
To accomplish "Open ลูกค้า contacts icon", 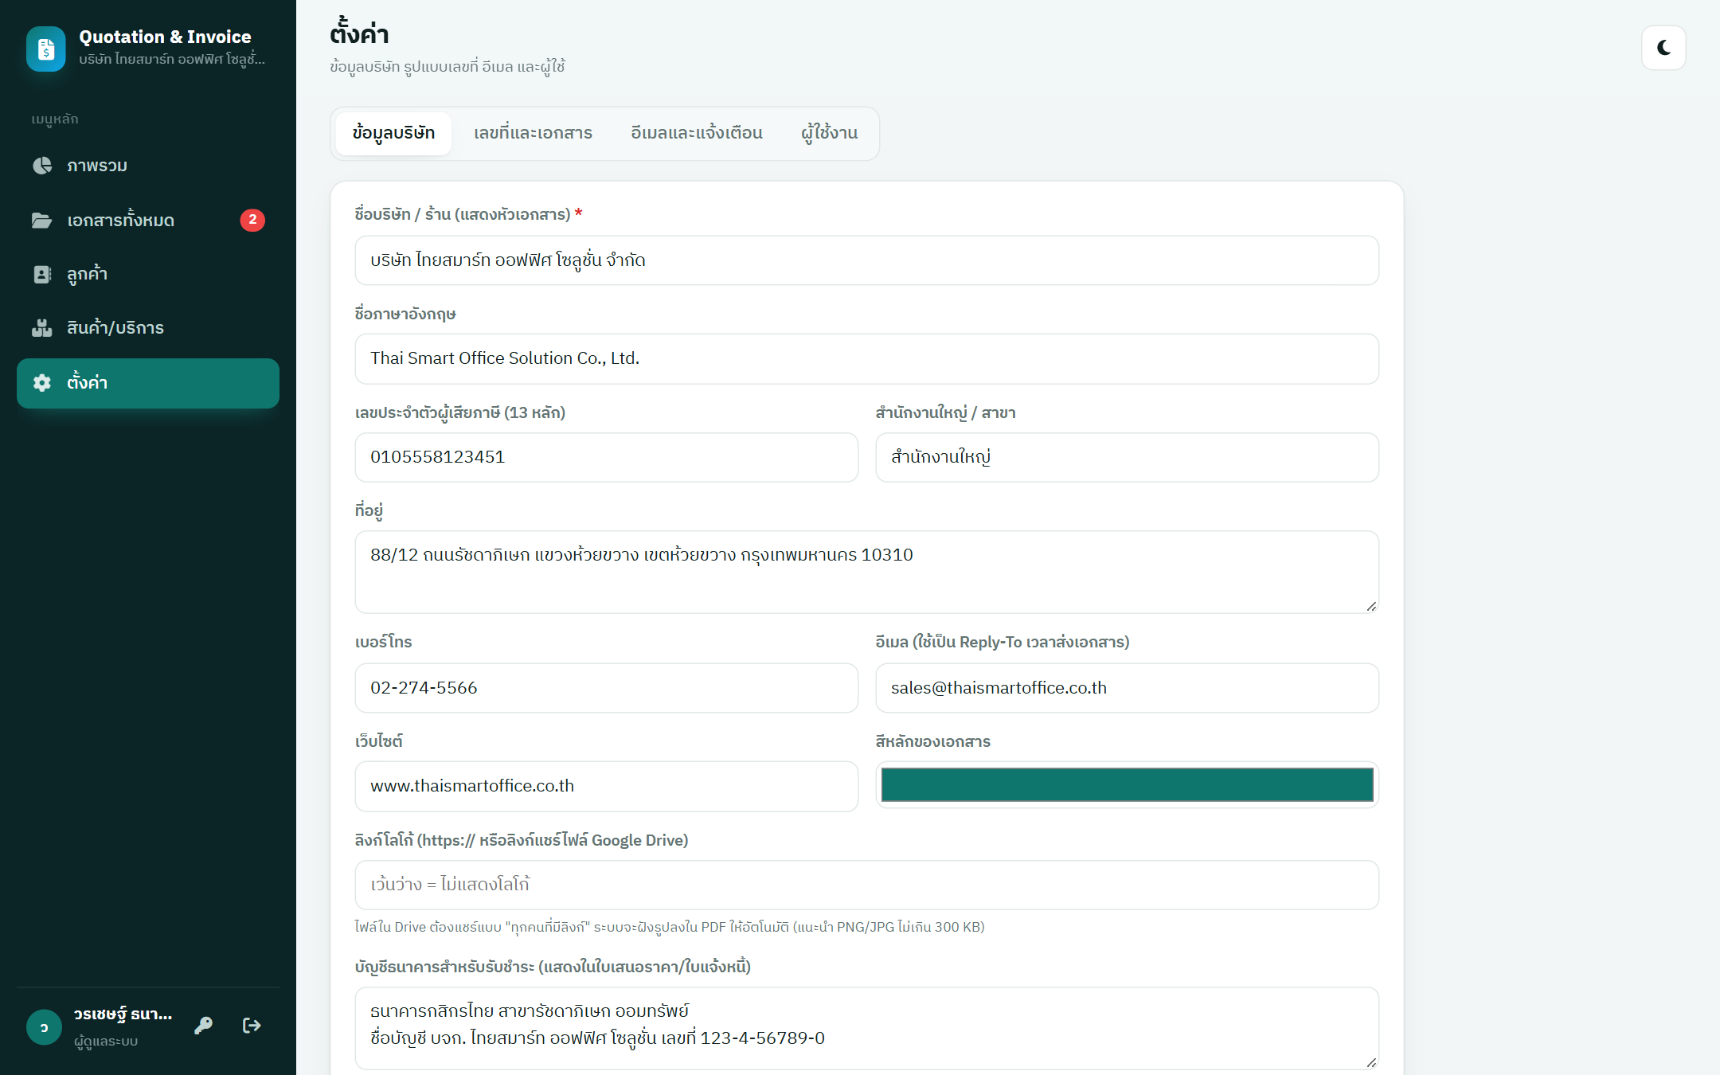I will pos(42,274).
